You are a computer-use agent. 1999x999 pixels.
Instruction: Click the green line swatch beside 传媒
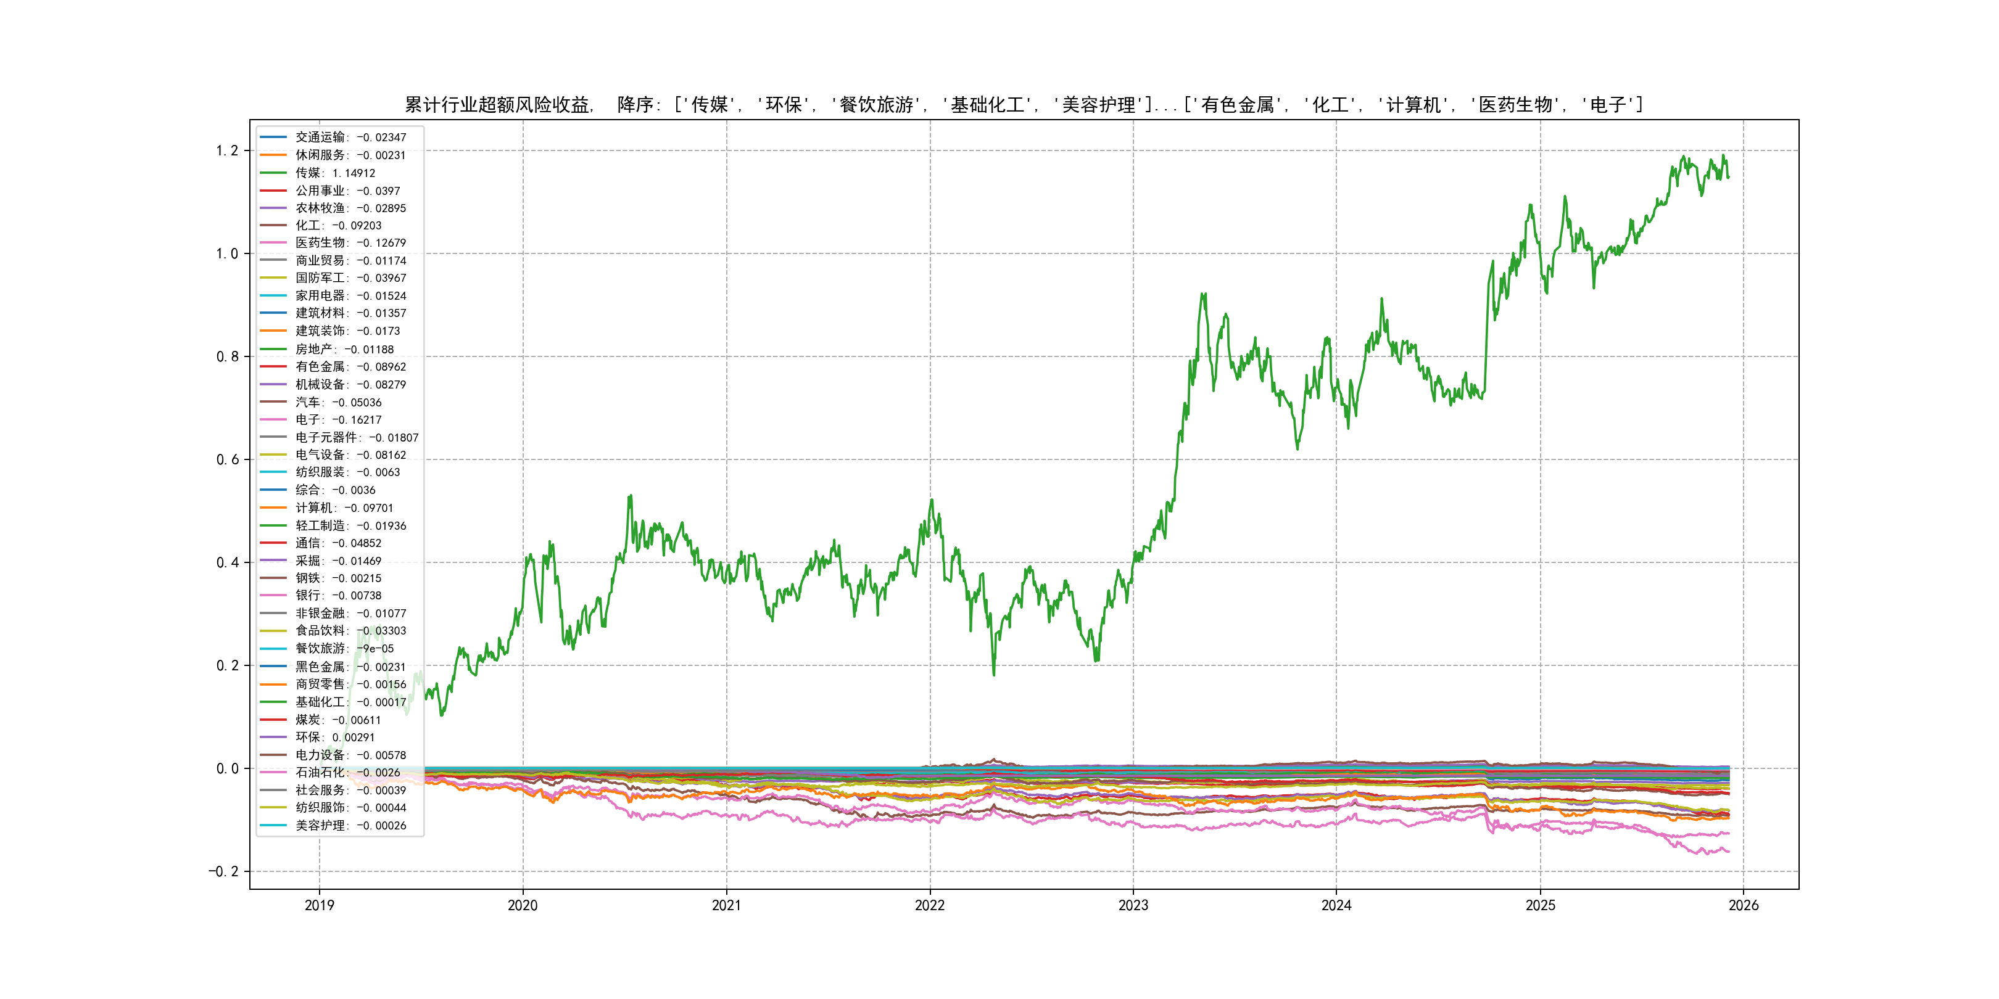(x=273, y=173)
